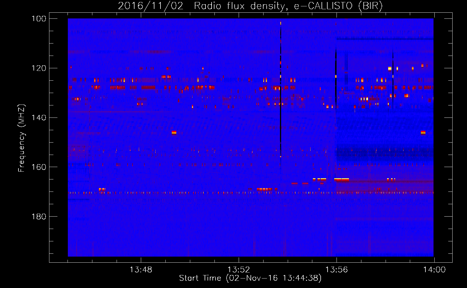Image resolution: width=467 pixels, height=288 pixels.
Task: Click the '14:00' time tick label
Action: click(x=434, y=270)
